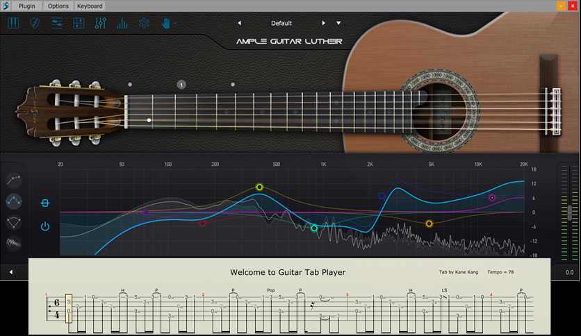Click the Tempo = 78 text
The image size is (581, 336).
click(500, 272)
